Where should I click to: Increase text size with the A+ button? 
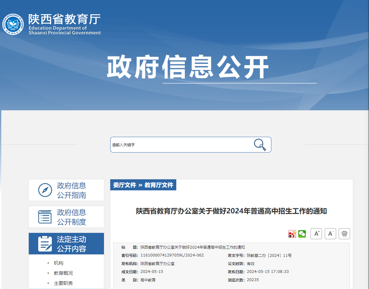pyautogui.click(x=316, y=234)
